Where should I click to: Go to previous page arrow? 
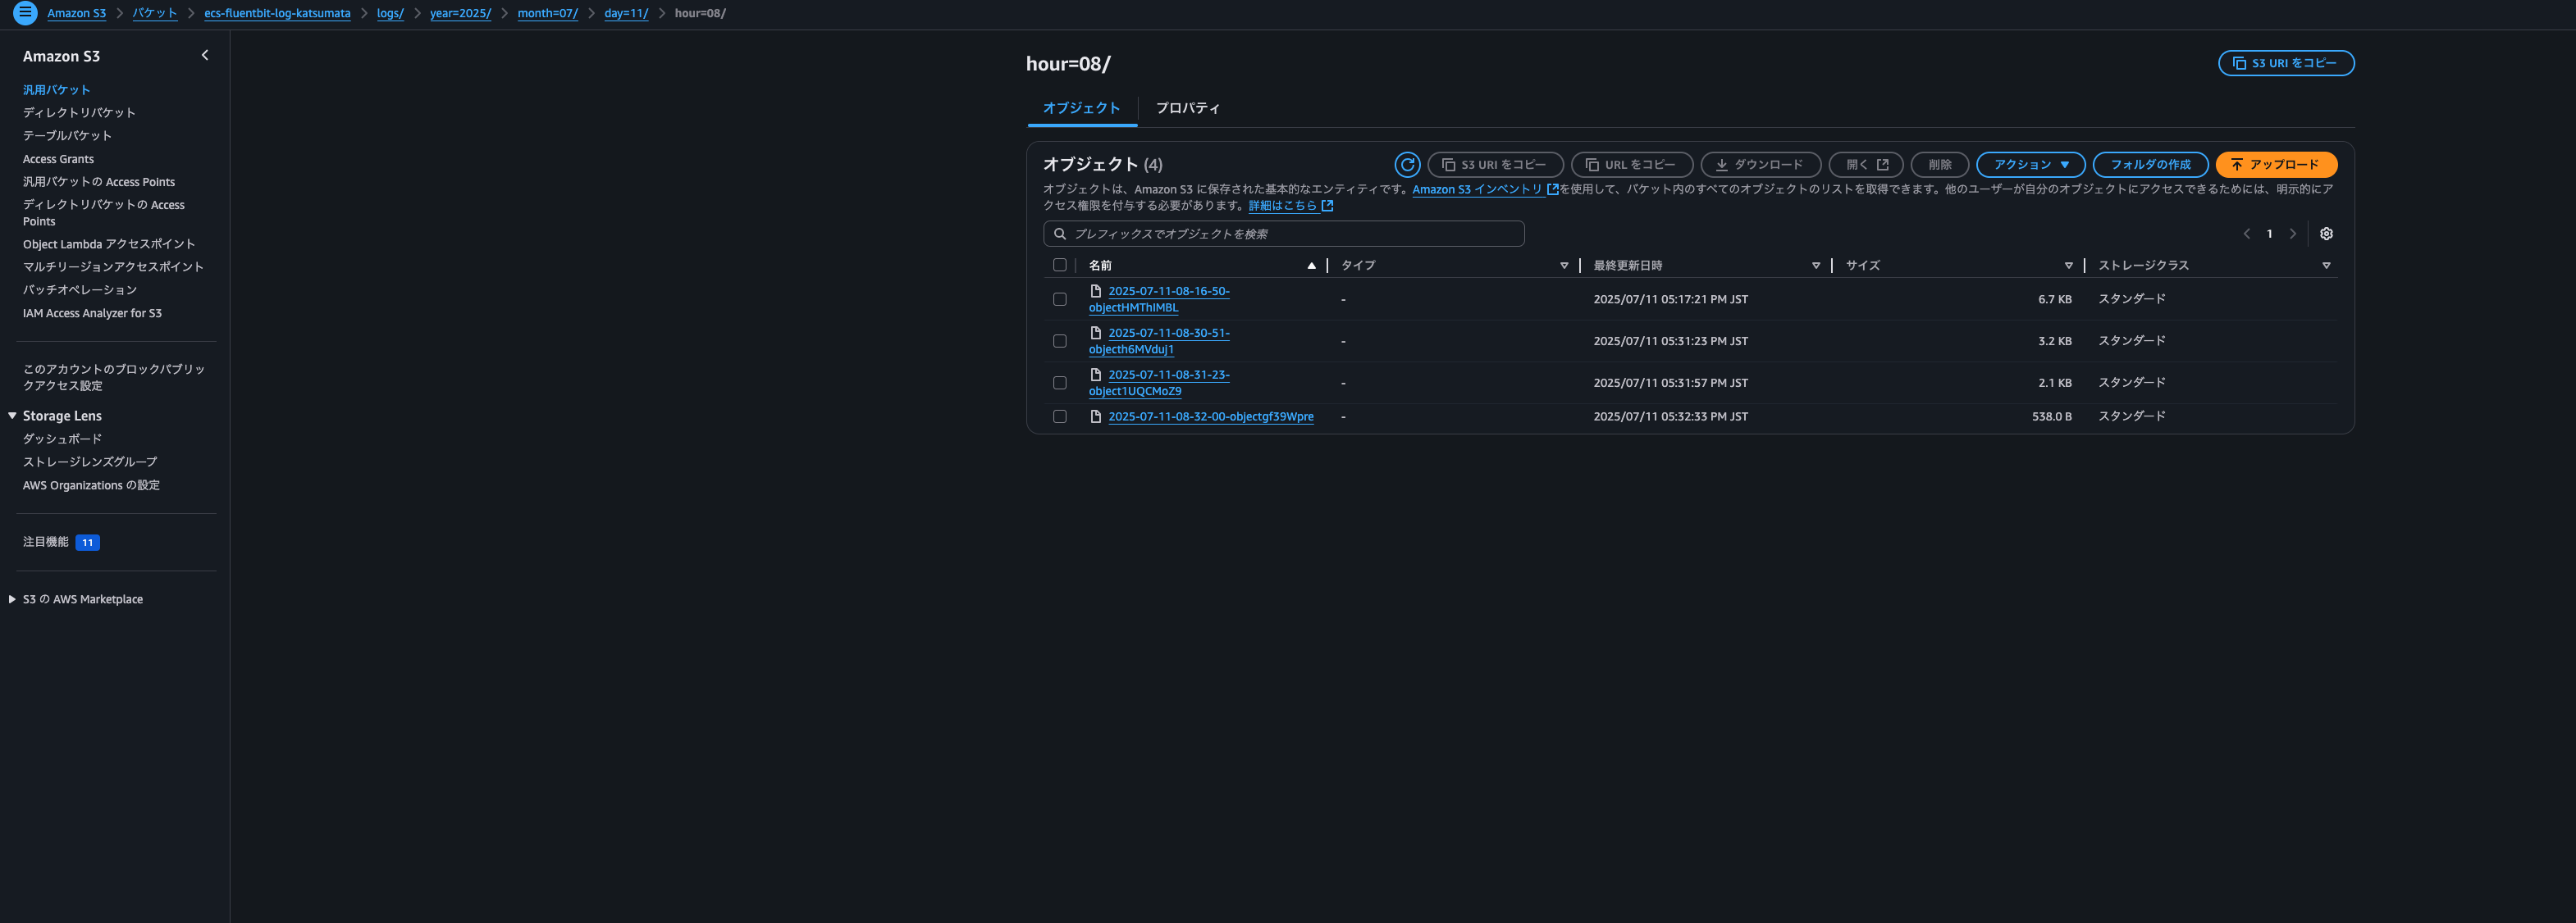pos(2246,234)
